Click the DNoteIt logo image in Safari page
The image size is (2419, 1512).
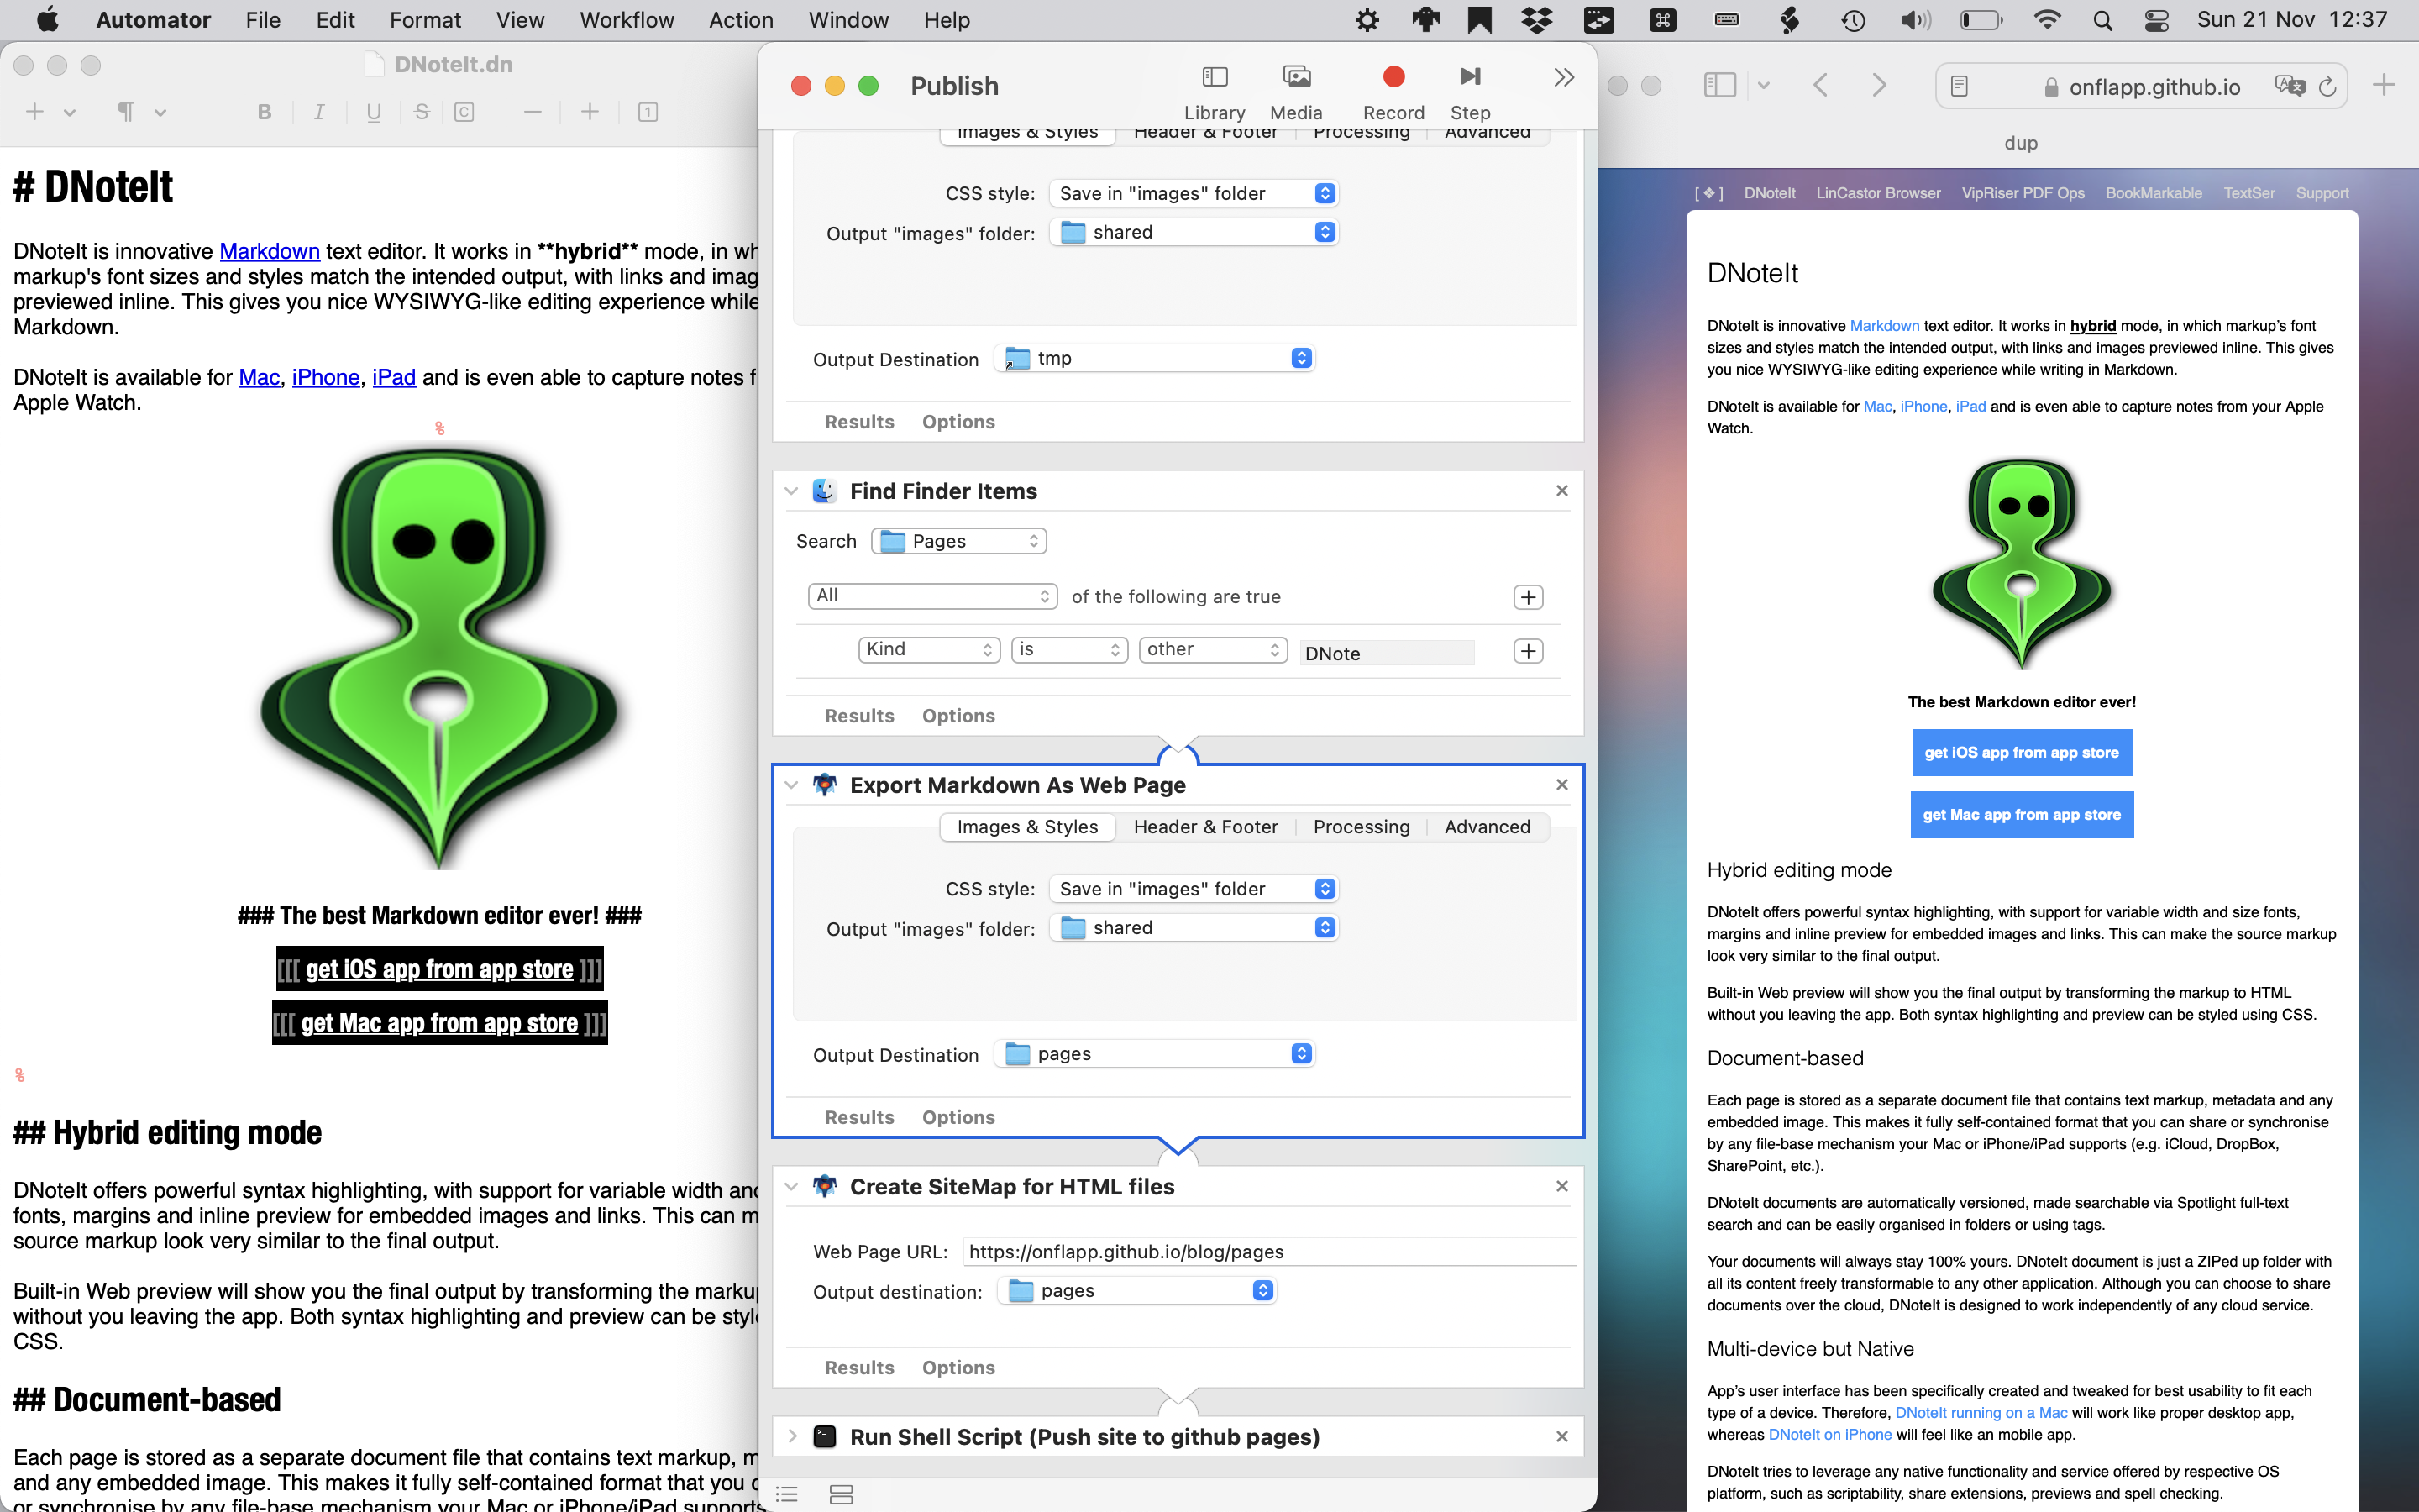pyautogui.click(x=2023, y=564)
